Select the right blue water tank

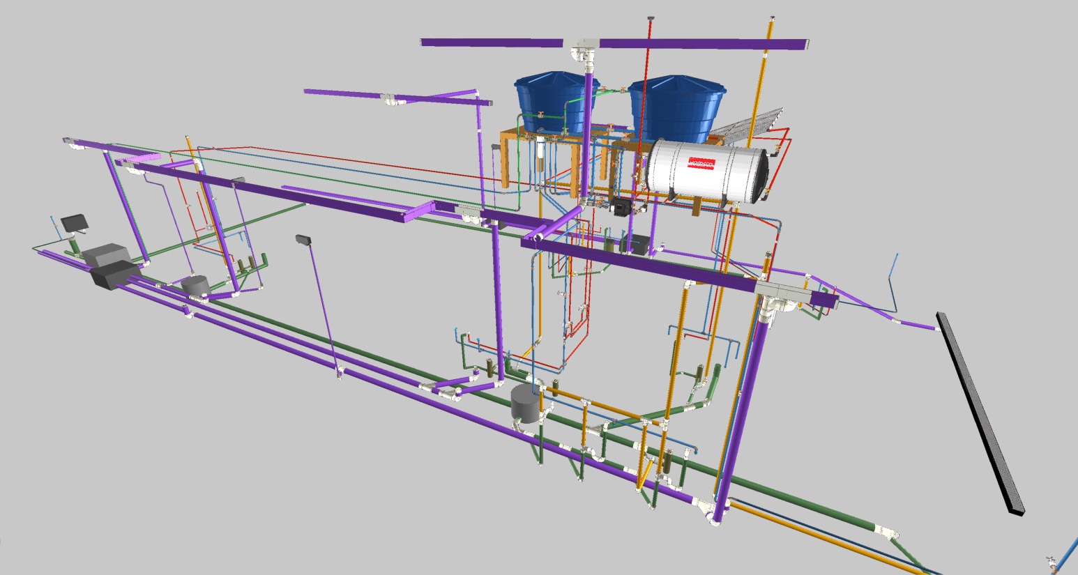(x=676, y=110)
